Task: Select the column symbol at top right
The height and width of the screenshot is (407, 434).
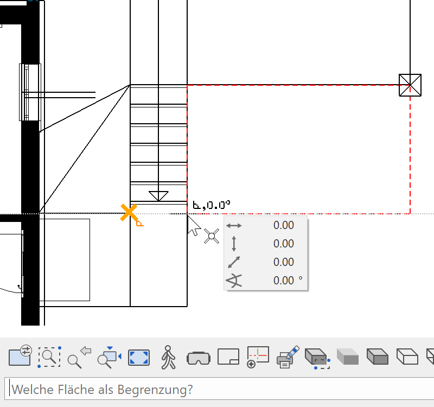Action: [x=410, y=85]
